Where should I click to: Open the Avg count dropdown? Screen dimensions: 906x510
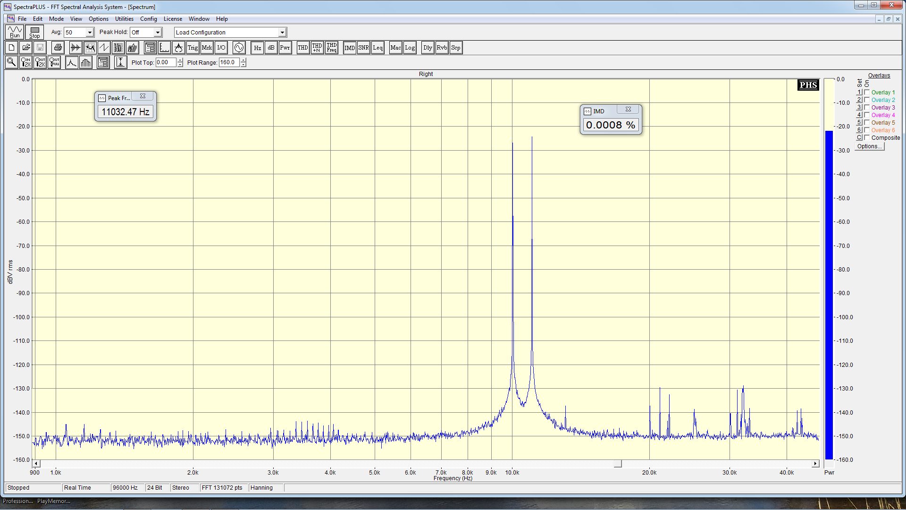click(90, 33)
